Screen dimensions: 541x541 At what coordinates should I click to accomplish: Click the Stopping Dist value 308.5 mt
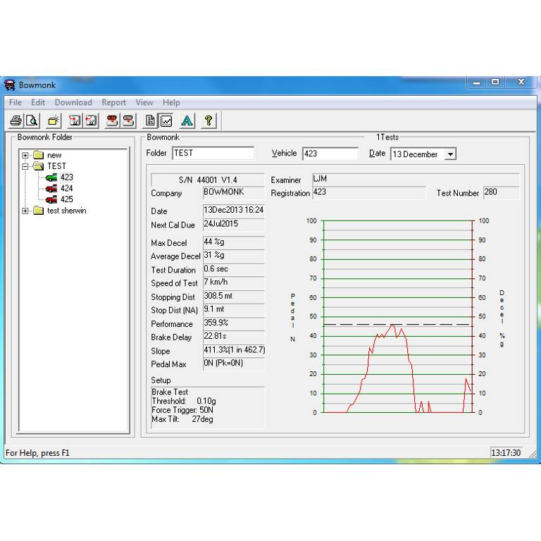(234, 297)
